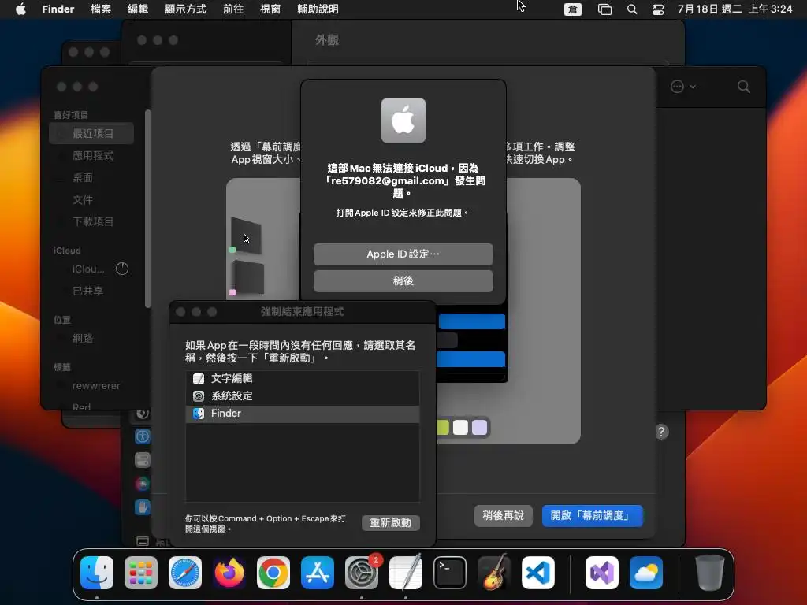Open the Apple menu
807x605 pixels.
[20, 9]
